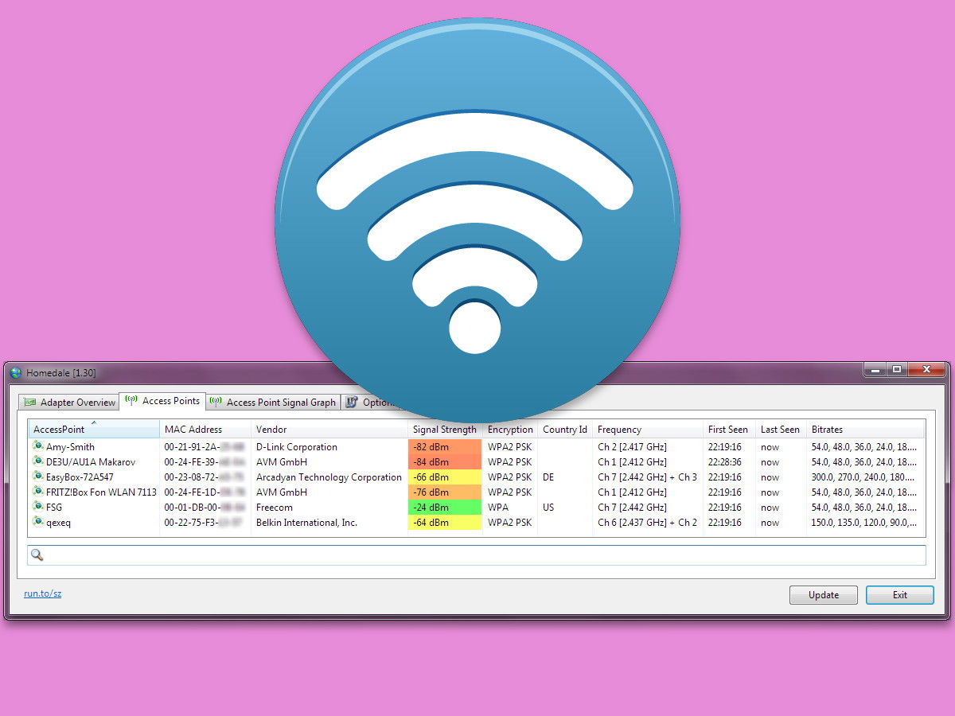This screenshot has height=716, width=955.
Task: Select the FSG access point name
Action: (54, 508)
